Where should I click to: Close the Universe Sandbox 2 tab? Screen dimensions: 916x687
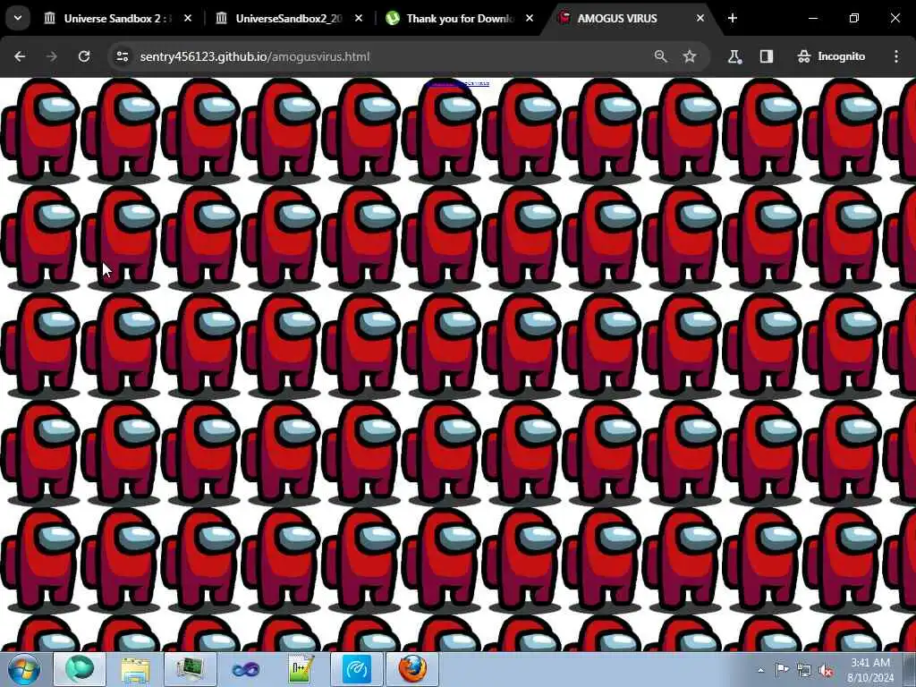[x=188, y=18]
